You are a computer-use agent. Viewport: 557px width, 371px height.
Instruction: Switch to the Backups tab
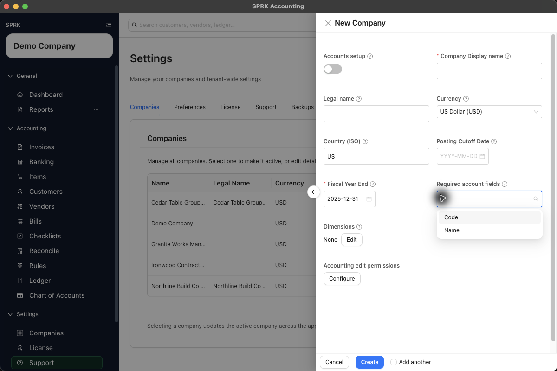pyautogui.click(x=303, y=107)
